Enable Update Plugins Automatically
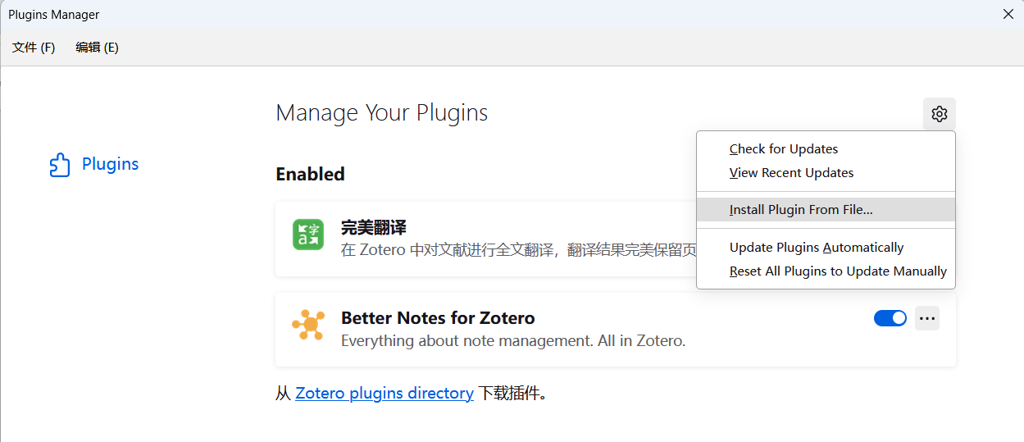The image size is (1024, 442). pos(817,248)
